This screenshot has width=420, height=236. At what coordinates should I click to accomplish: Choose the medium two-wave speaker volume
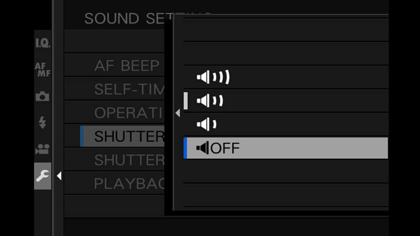pyautogui.click(x=286, y=101)
